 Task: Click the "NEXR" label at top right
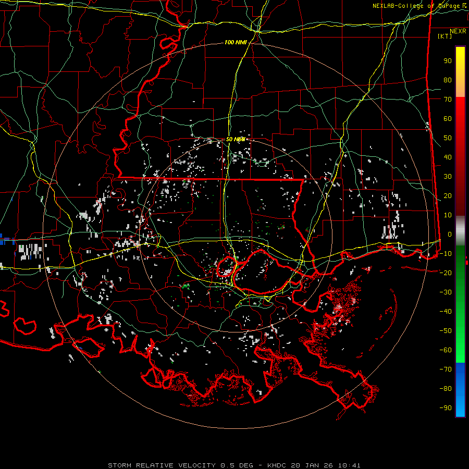point(458,31)
